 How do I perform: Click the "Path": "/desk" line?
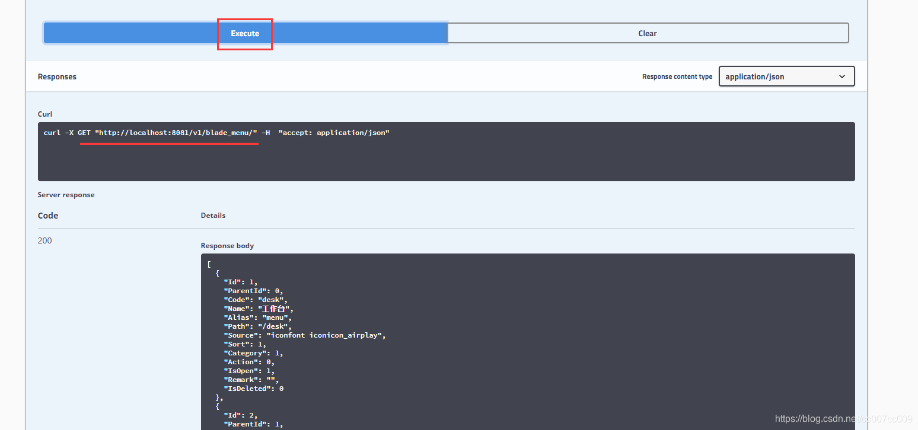[x=258, y=326]
